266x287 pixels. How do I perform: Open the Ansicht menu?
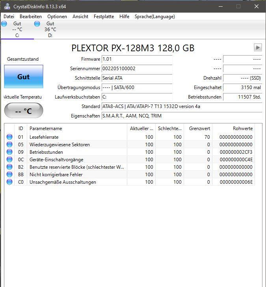(80, 17)
